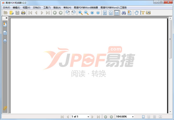Click the '1 of 1' page field
Image resolution: width=174 pixels, height=120 pixels.
[x=79, y=117]
